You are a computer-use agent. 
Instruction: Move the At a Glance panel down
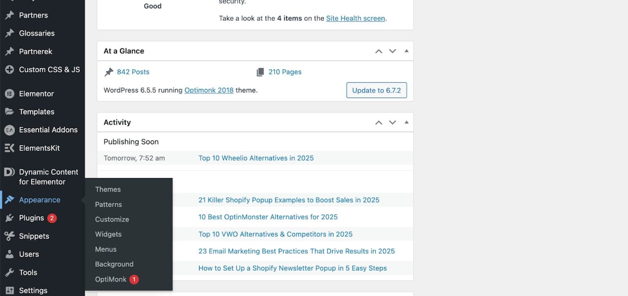click(x=392, y=51)
